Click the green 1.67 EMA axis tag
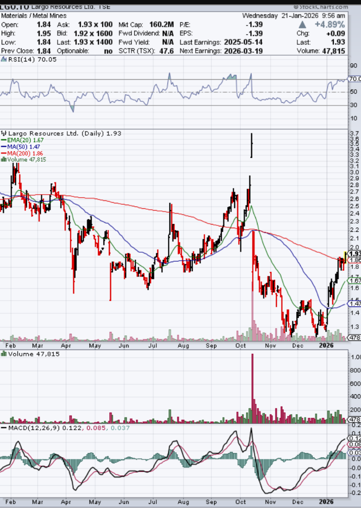The height and width of the screenshot is (510, 361). [354, 281]
